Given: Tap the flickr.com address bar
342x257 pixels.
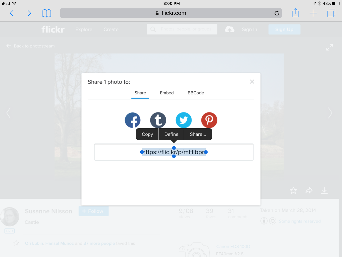Looking at the screenshot, I should pos(171,13).
